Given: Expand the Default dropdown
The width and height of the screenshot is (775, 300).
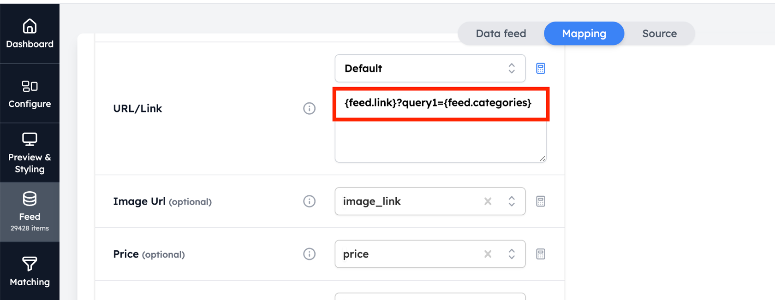Looking at the screenshot, I should tap(430, 68).
